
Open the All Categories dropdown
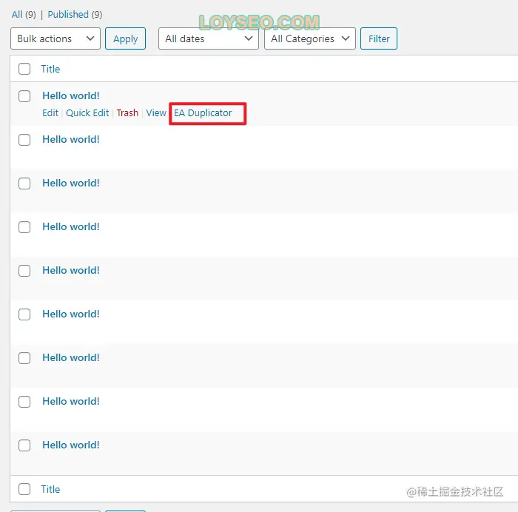pos(310,38)
